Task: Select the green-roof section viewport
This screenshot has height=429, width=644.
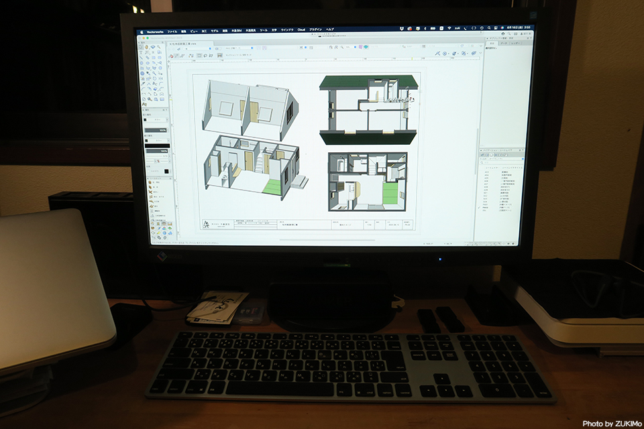Action: (x=369, y=110)
